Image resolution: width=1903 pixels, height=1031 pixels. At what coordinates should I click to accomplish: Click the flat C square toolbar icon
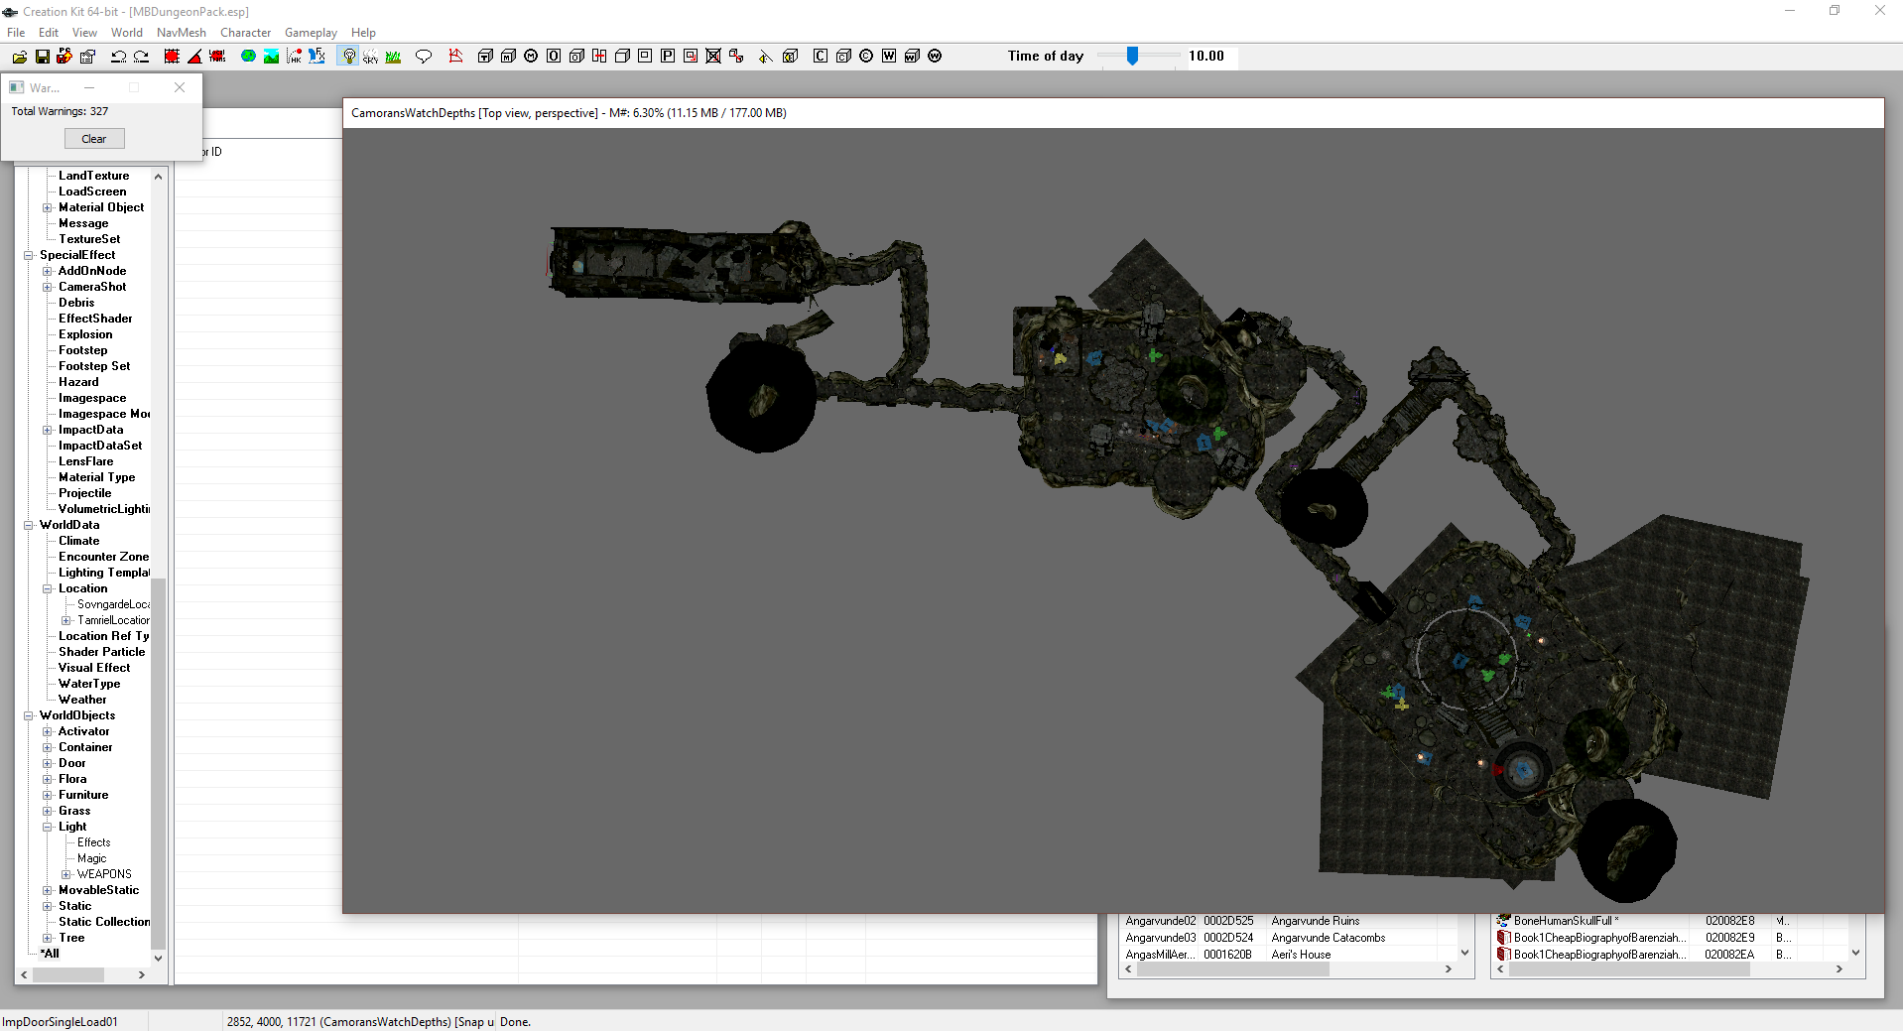[x=821, y=57]
